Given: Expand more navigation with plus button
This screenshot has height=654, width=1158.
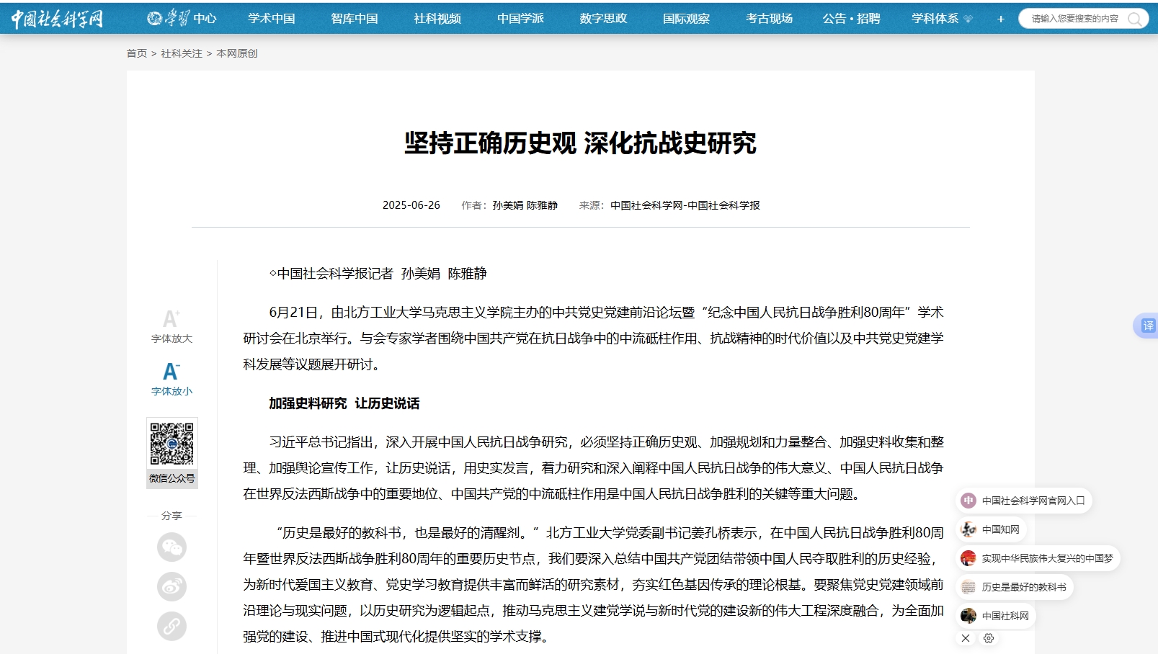Looking at the screenshot, I should 1000,19.
